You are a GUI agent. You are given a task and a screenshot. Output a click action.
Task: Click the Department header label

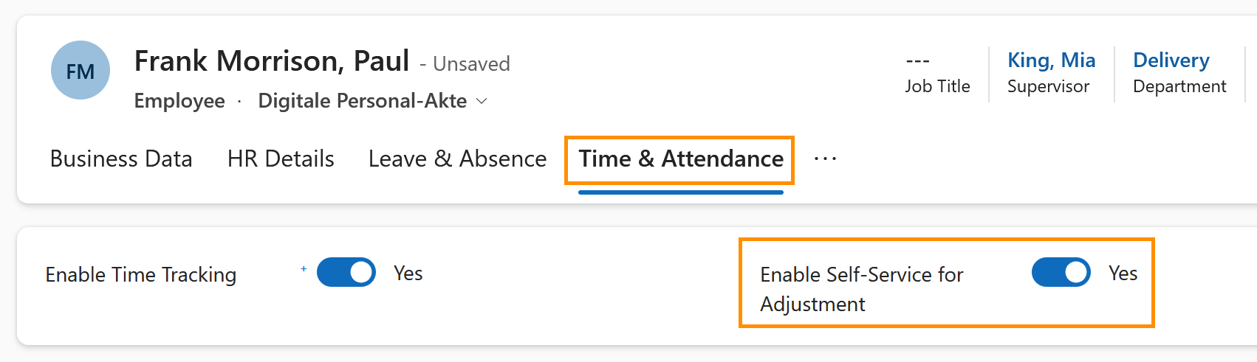click(x=1179, y=86)
